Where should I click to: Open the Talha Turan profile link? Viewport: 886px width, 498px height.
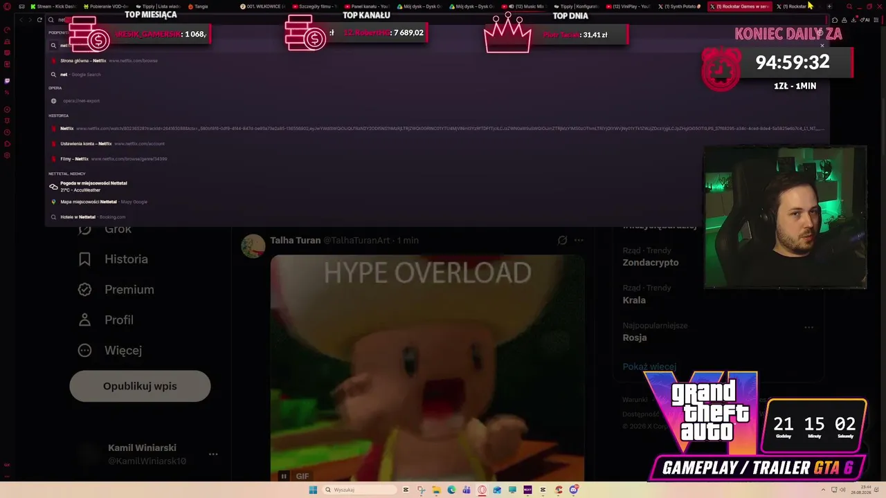click(x=296, y=240)
